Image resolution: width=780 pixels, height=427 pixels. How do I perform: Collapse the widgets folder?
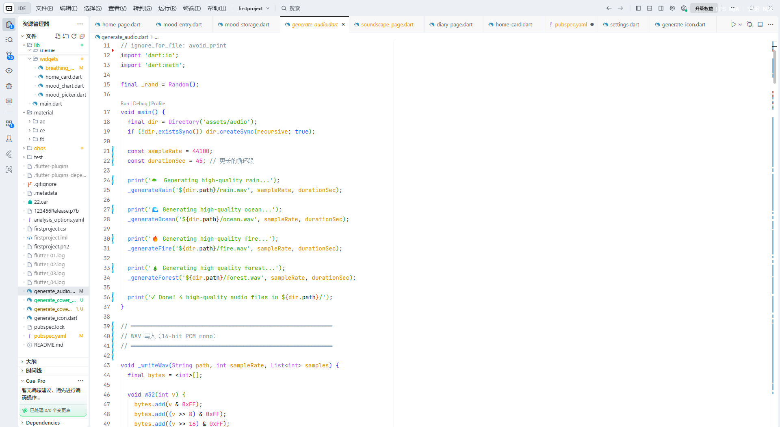[30, 59]
